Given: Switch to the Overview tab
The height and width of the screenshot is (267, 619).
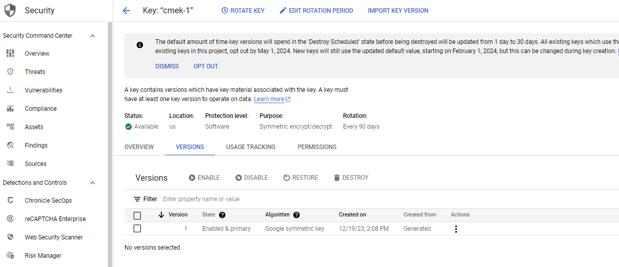Looking at the screenshot, I should point(139,147).
